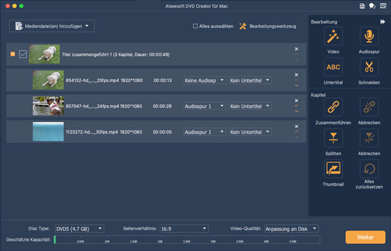Click the Splitten chapter icon
Viewport: 391px width, 251px height.
coord(333,138)
